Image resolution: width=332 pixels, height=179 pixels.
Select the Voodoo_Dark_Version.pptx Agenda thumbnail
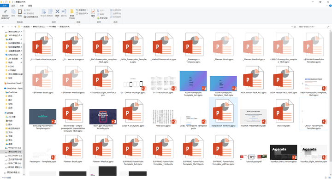point(283,152)
